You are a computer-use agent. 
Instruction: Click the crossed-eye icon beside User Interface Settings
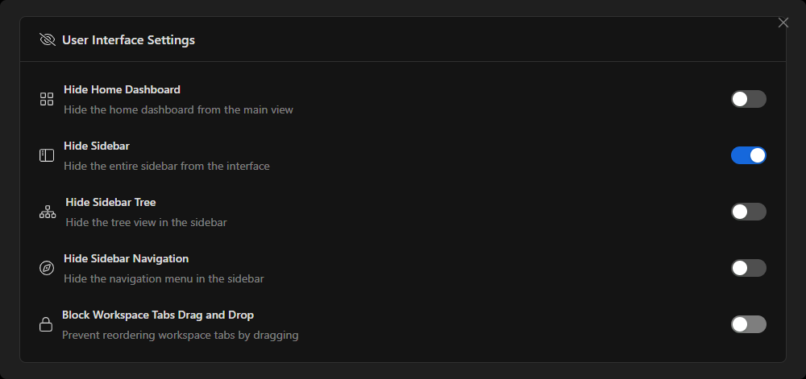click(x=47, y=39)
